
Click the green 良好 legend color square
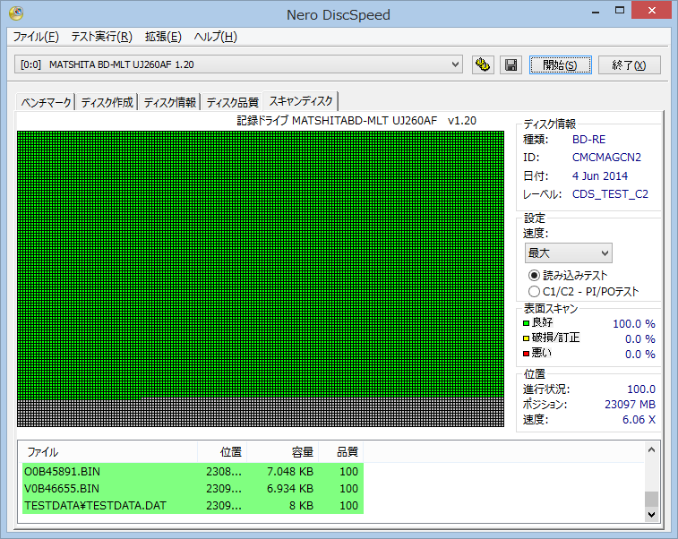[x=527, y=323]
